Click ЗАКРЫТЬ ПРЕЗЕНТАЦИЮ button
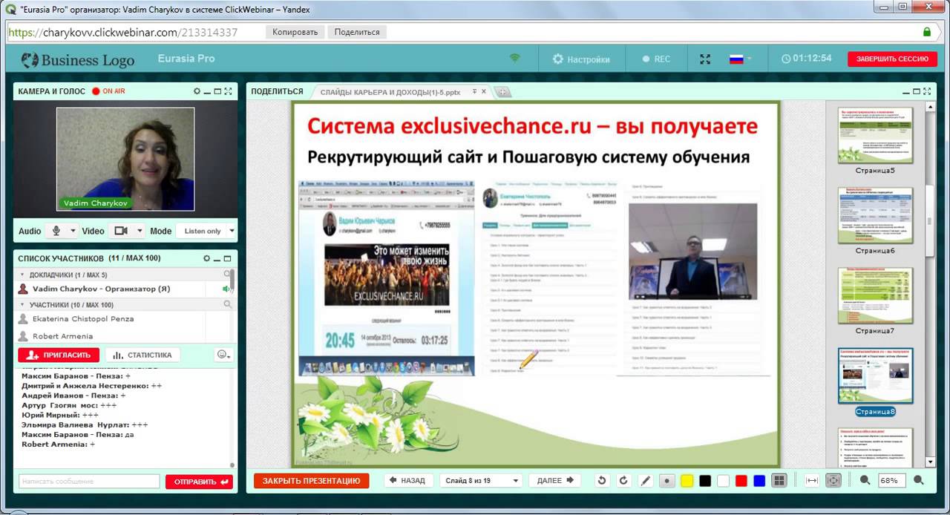The image size is (950, 515). click(311, 481)
